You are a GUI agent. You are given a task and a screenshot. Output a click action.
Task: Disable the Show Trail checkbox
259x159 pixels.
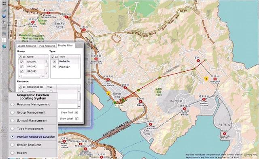point(76,113)
